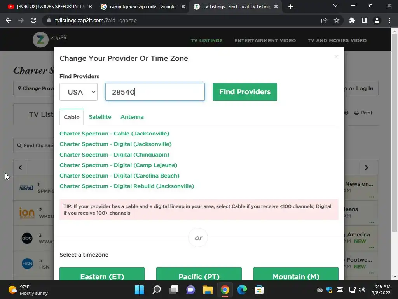Open the weather widget showing 97°F
The height and width of the screenshot is (299, 398).
[x=28, y=290]
